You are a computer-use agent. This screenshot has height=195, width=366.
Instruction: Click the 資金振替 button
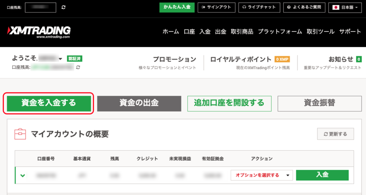pyautogui.click(x=320, y=103)
